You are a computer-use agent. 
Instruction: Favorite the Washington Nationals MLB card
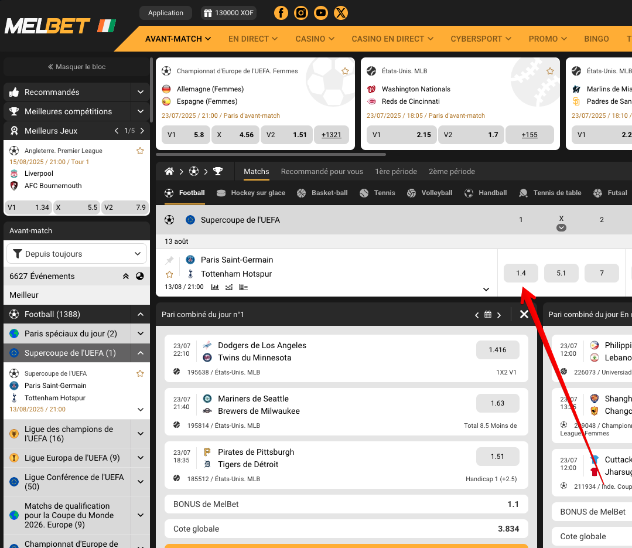pyautogui.click(x=550, y=71)
